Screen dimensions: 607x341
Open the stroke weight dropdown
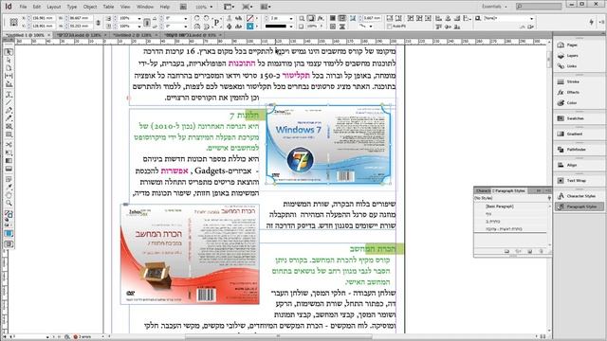291,18
